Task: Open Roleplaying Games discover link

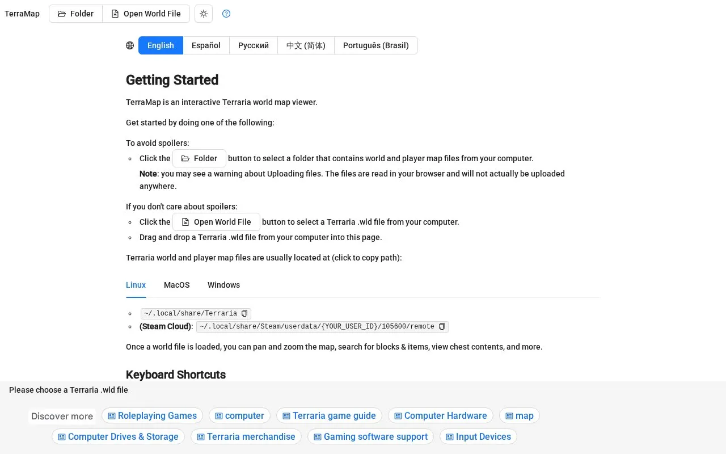Action: (152, 416)
